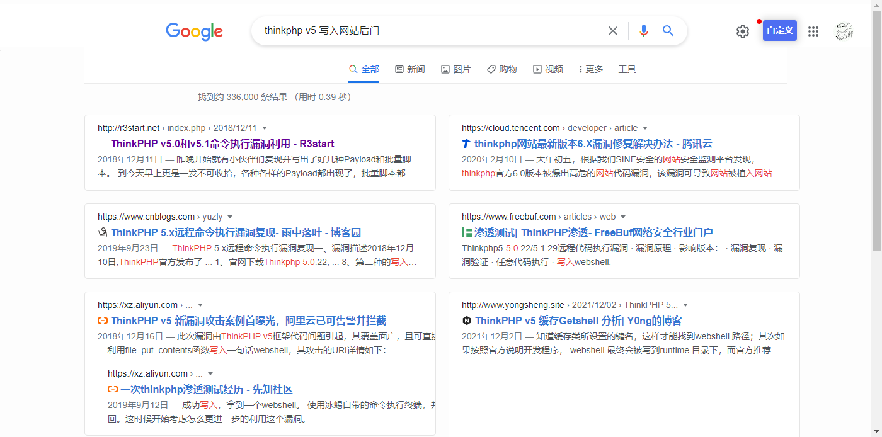Open ThinkPHP v5 缓存Getshell 分析 result
Screen dimensions: 882x437
[578, 321]
